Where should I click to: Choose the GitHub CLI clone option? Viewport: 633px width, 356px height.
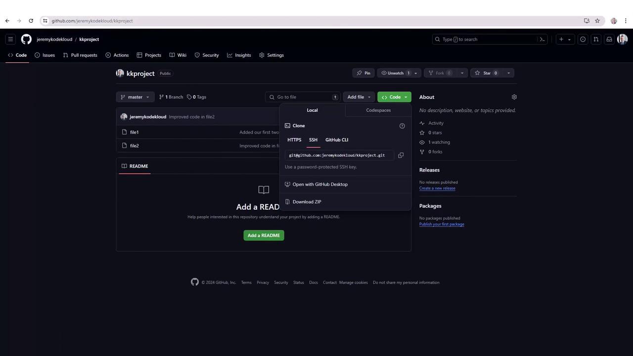pyautogui.click(x=337, y=140)
